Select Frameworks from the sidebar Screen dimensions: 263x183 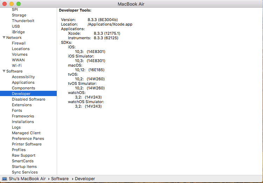coord(23,116)
